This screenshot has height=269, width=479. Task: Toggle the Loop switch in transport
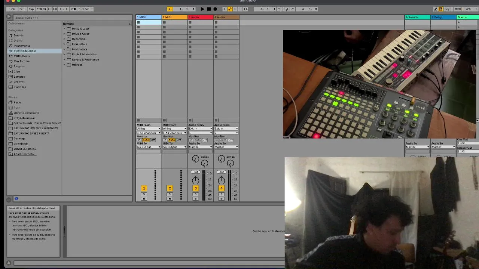tap(286, 9)
